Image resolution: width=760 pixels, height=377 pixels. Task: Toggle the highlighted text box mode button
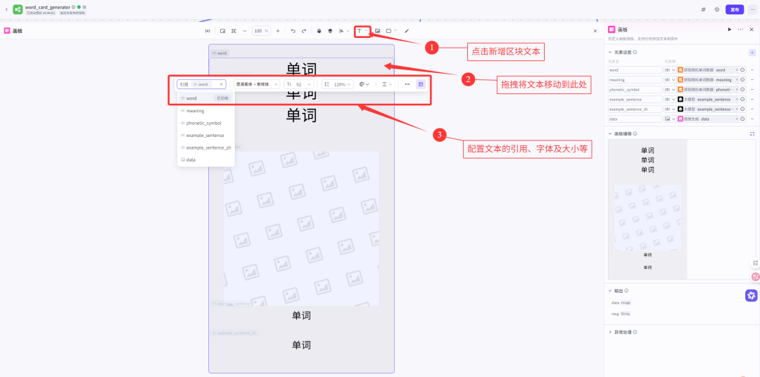tap(421, 84)
